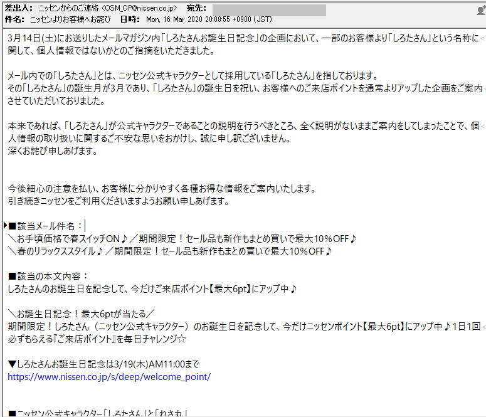Click sender address OSM_CP@nissen.co.jp
Screen dimensions: 486x417
139,8
